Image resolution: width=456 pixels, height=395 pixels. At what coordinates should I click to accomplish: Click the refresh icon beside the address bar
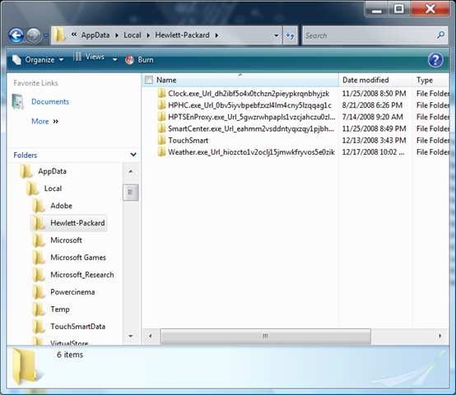pos(291,35)
